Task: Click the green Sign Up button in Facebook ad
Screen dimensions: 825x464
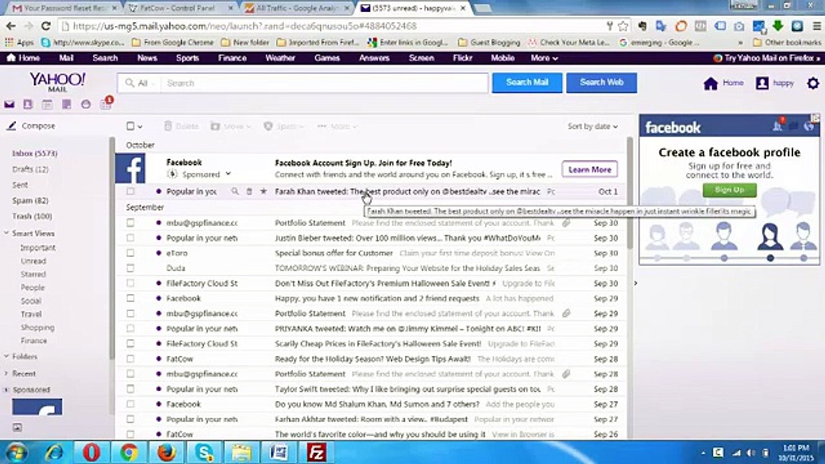Action: 729,189
